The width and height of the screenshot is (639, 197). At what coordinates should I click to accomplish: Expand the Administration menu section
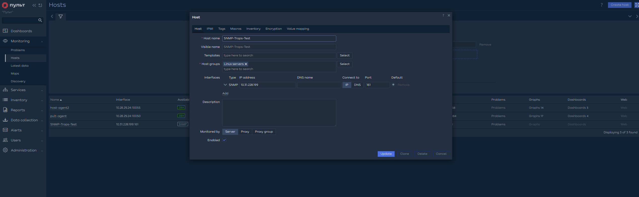point(42,151)
